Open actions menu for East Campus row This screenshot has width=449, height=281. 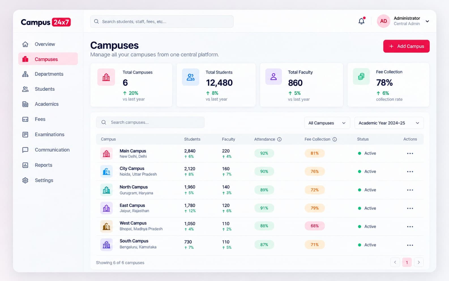point(410,208)
